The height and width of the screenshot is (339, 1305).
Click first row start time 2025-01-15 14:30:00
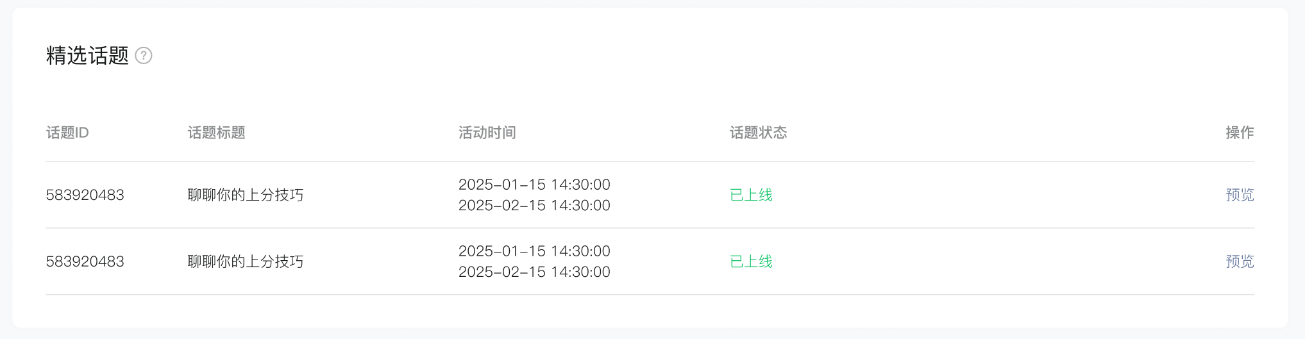(x=534, y=185)
